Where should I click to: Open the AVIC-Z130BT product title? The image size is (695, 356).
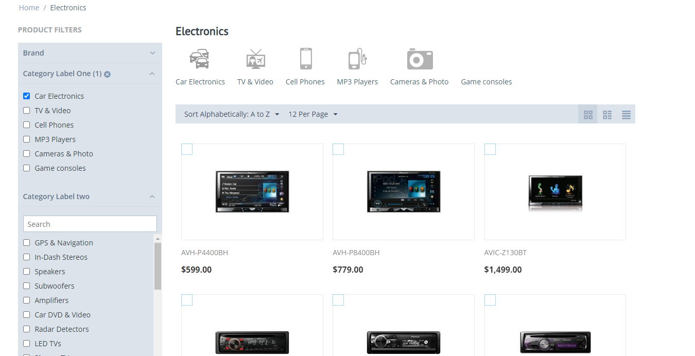[506, 253]
